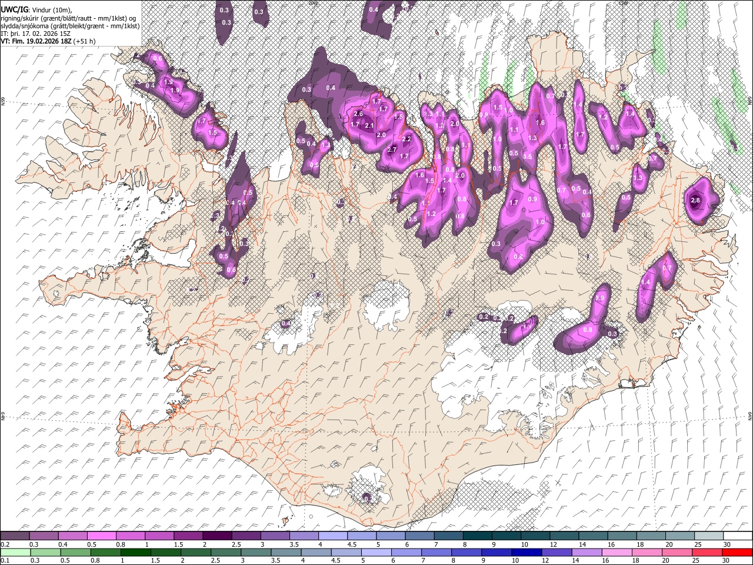The height and width of the screenshot is (565, 753).
Task: Click the UWC/IG title text
Action: (x=14, y=9)
